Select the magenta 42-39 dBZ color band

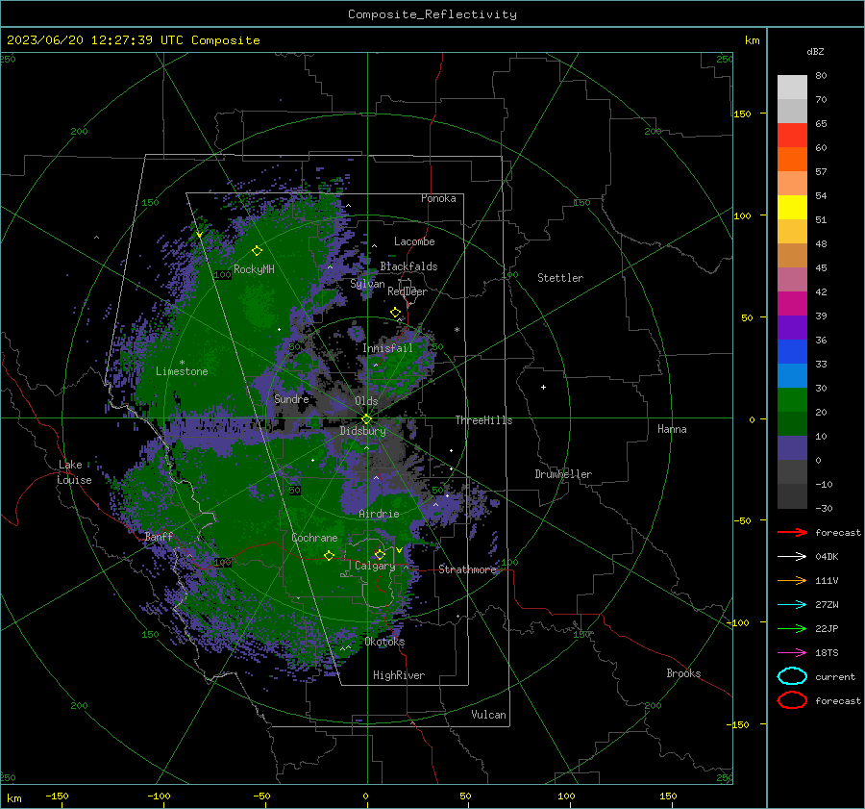tap(792, 304)
